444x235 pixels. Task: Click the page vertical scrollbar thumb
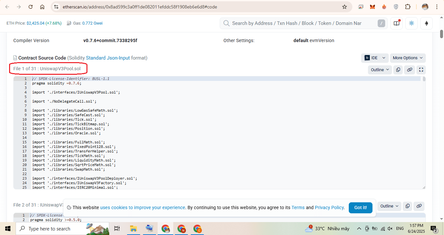pyautogui.click(x=441, y=34)
